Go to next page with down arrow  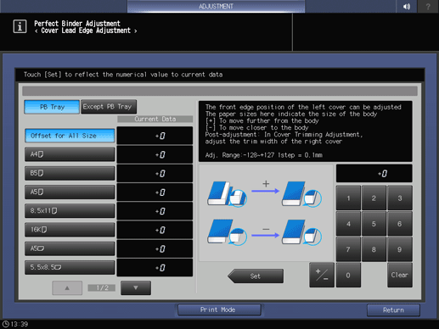point(136,287)
